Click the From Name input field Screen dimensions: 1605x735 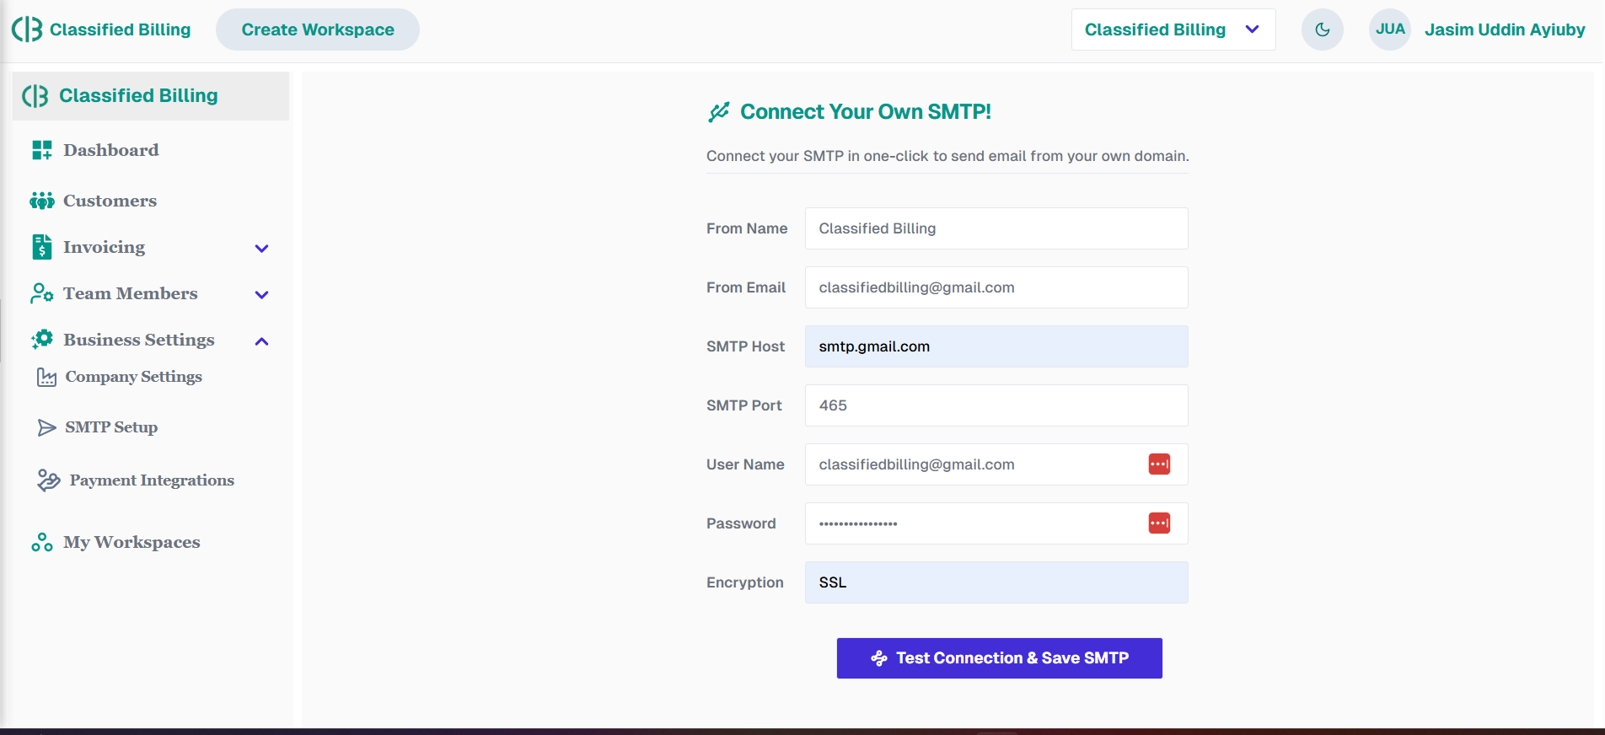click(x=996, y=228)
